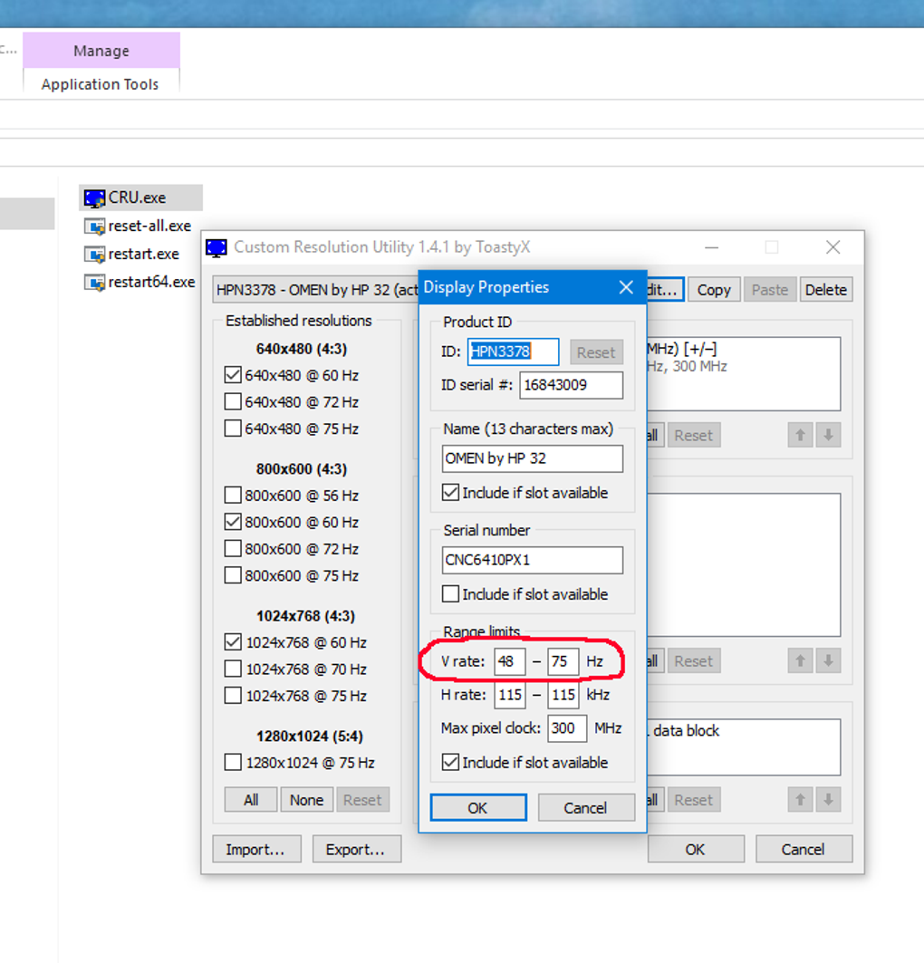
Task: Select None to clear established resolutions
Action: click(306, 800)
